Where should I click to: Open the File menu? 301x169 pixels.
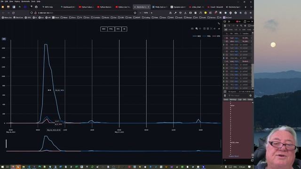2,1
